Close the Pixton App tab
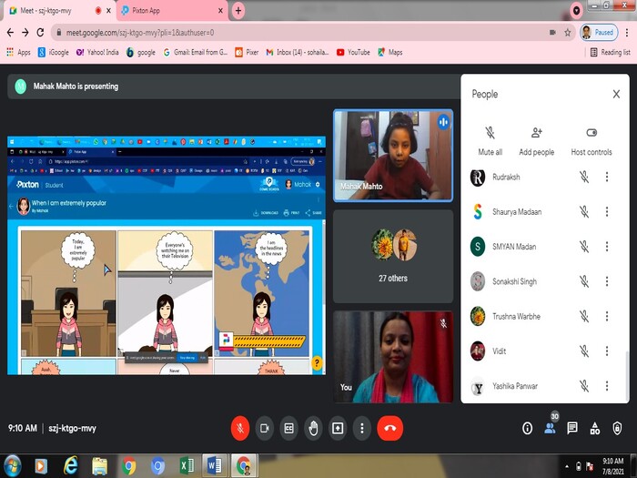Viewport: 637px width, 478px height. (220, 11)
